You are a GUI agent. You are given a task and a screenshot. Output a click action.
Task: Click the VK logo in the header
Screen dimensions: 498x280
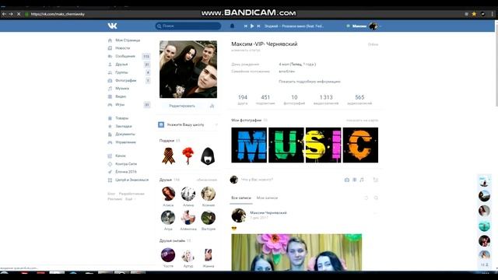pyautogui.click(x=112, y=26)
